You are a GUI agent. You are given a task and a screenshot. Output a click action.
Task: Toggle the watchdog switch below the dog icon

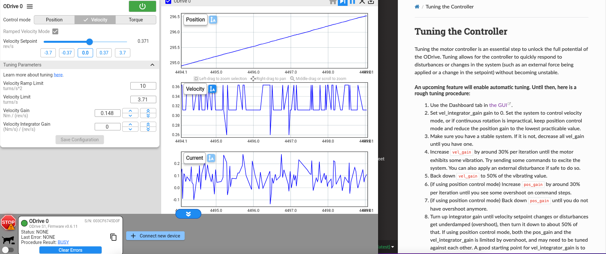(8, 250)
